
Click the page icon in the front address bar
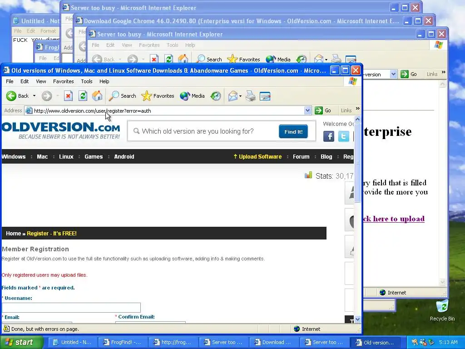(x=29, y=111)
